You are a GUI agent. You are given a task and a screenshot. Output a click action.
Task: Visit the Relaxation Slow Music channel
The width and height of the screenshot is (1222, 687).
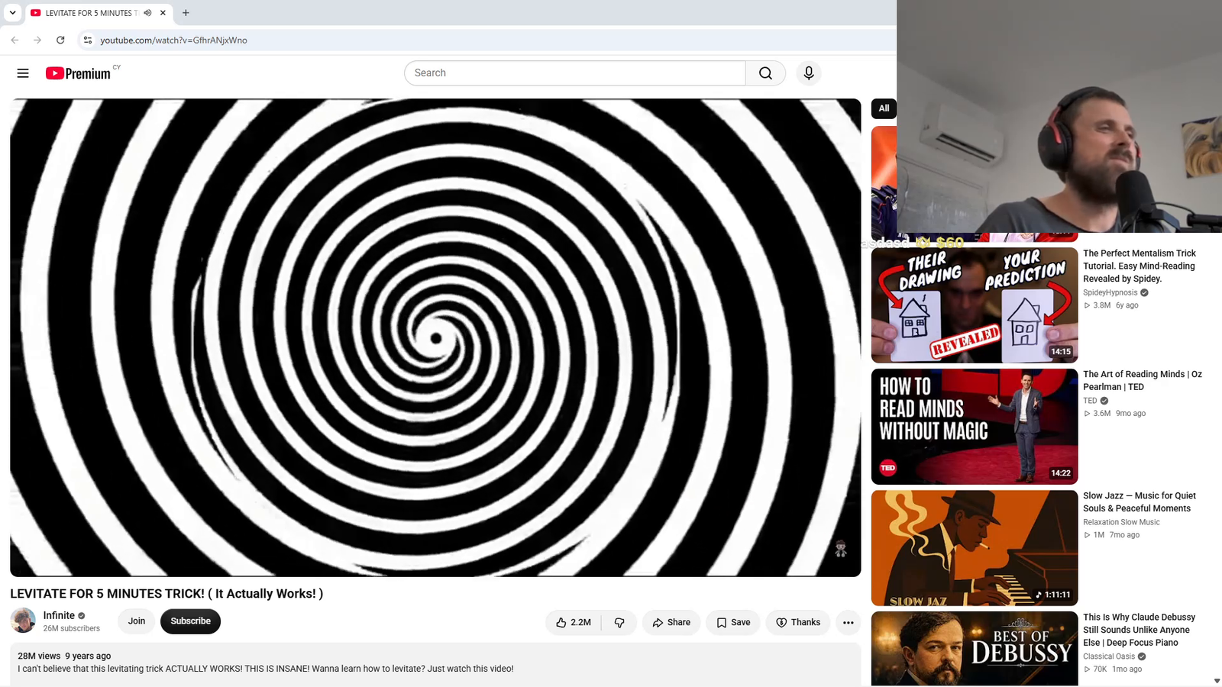click(x=1121, y=523)
